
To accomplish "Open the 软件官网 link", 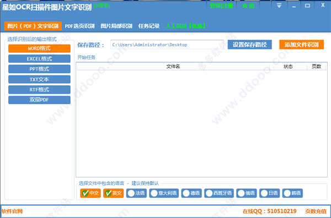I will coord(12,211).
